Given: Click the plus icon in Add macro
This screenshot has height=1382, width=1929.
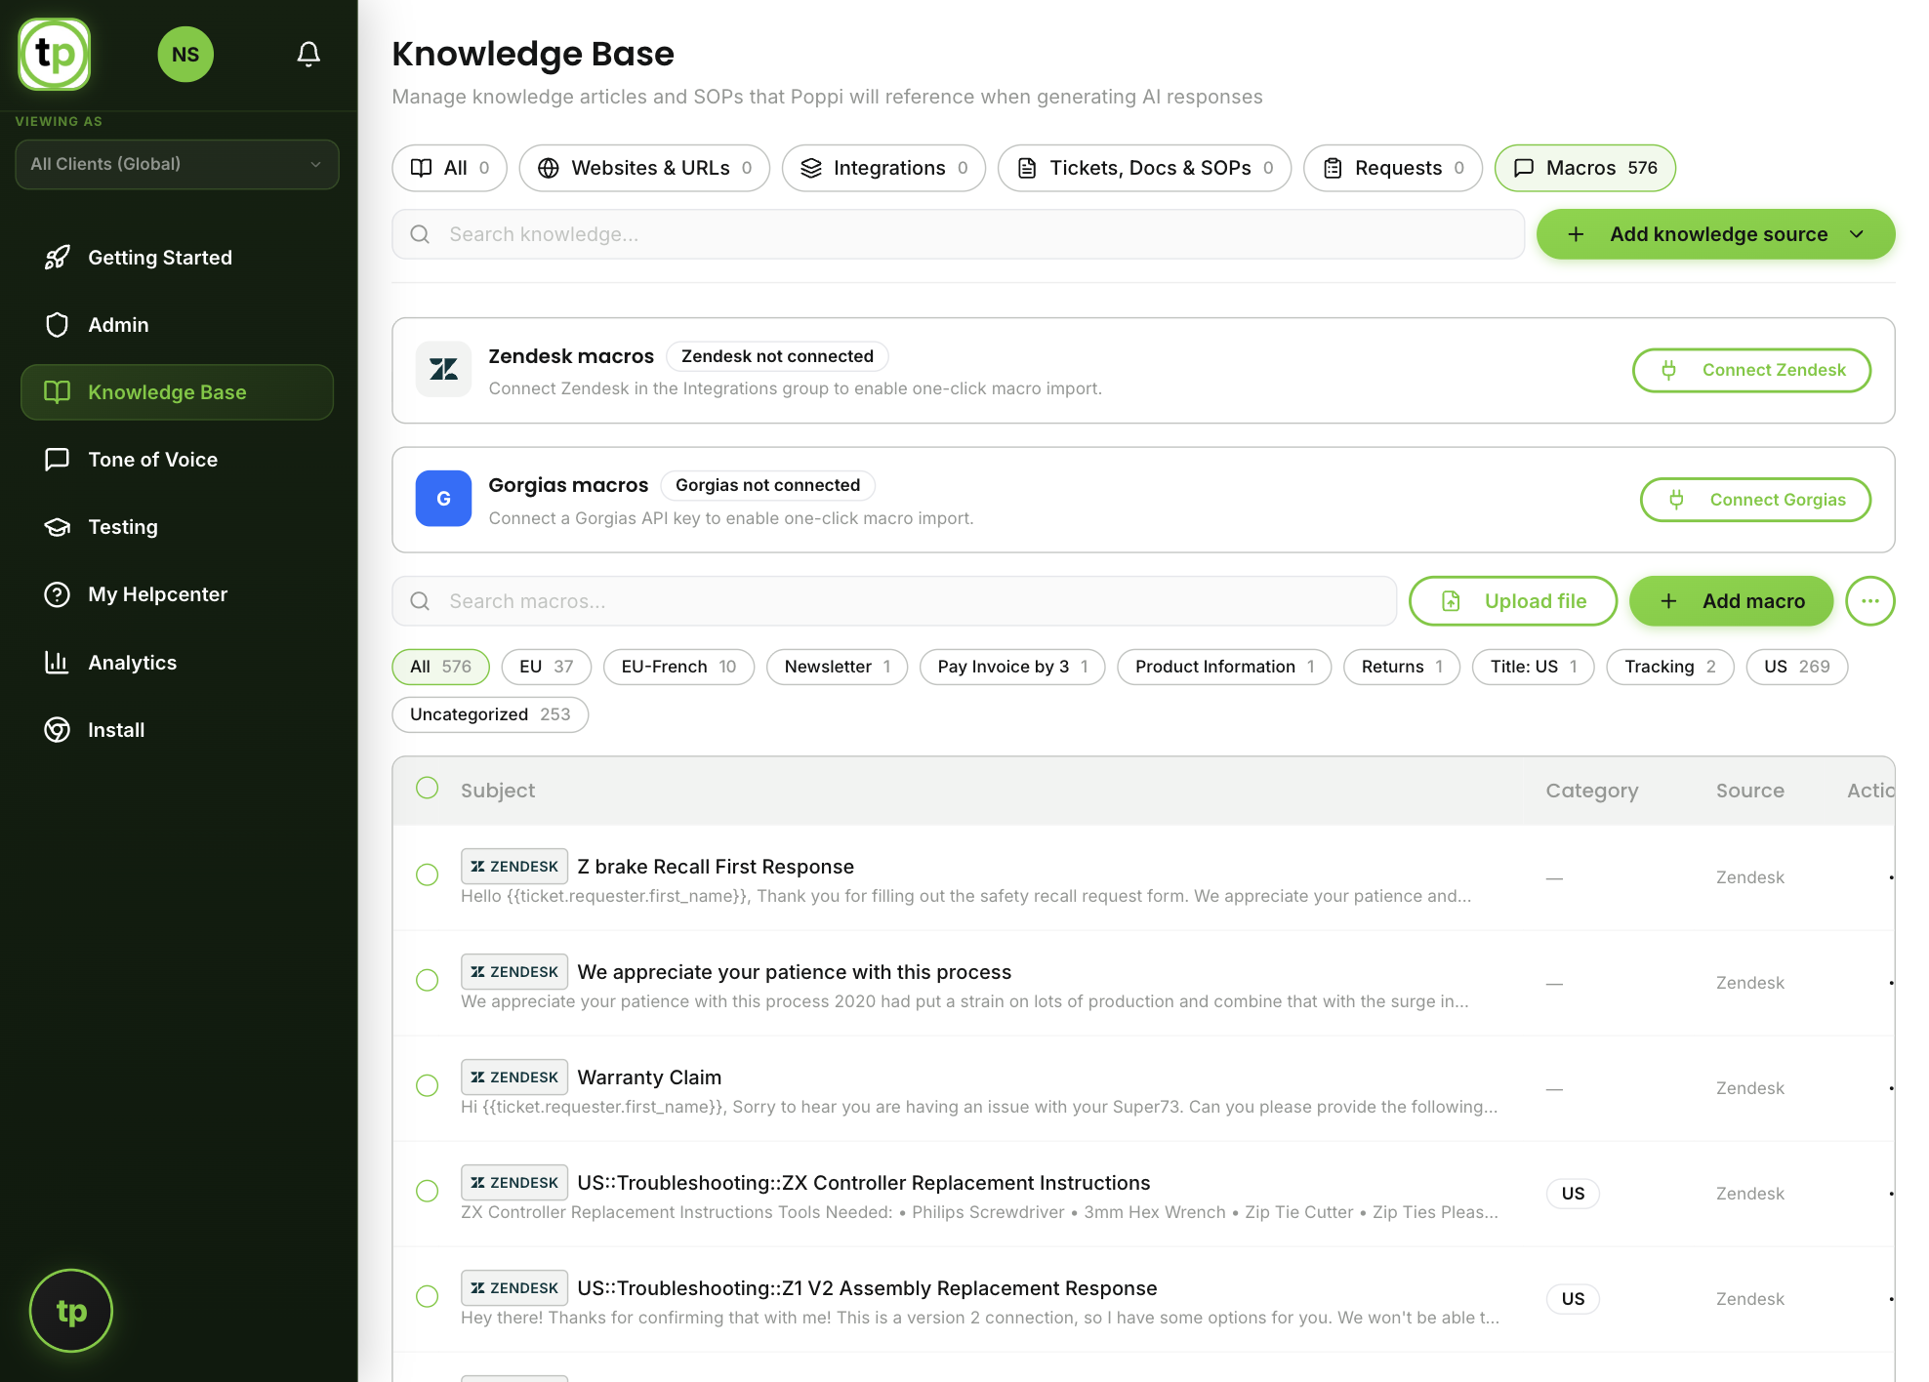Looking at the screenshot, I should click(1669, 601).
